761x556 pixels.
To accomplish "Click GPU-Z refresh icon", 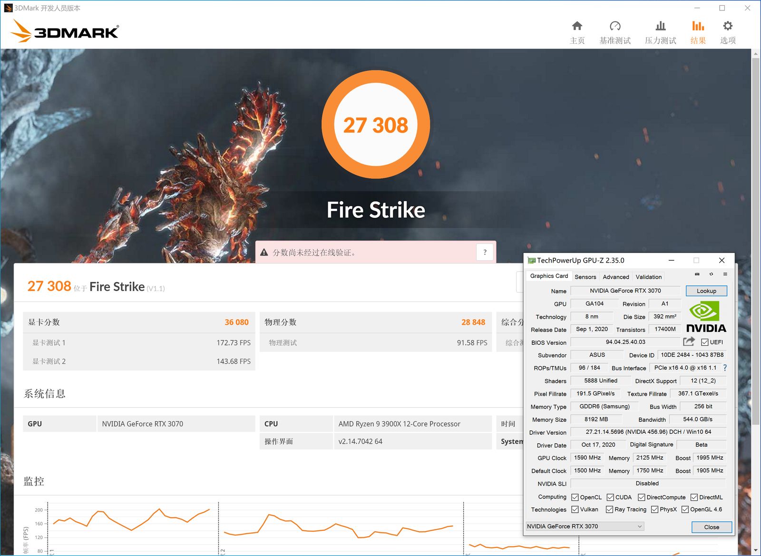I will pyautogui.click(x=711, y=274).
